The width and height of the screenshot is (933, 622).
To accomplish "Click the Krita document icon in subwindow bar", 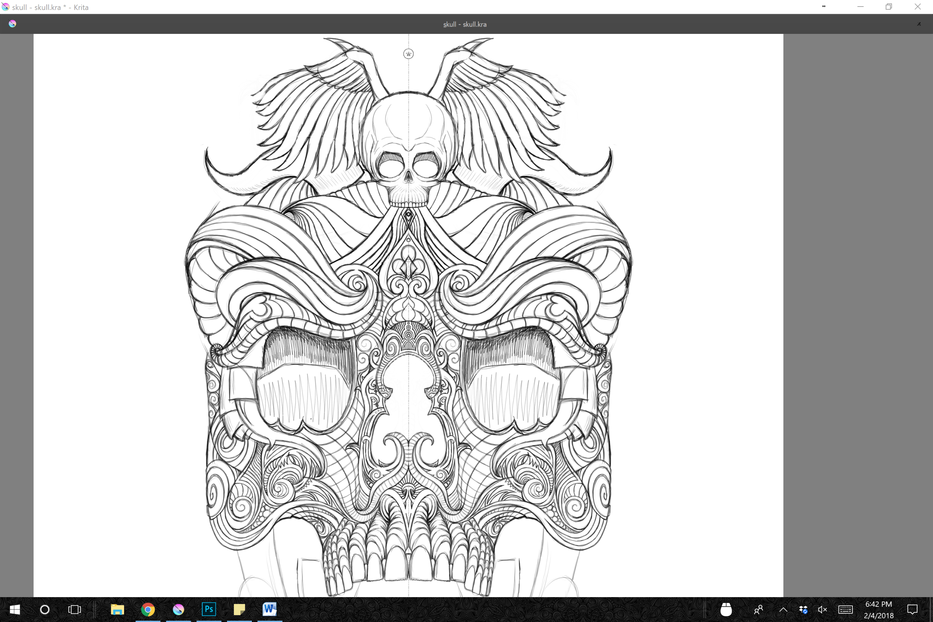I will 12,24.
